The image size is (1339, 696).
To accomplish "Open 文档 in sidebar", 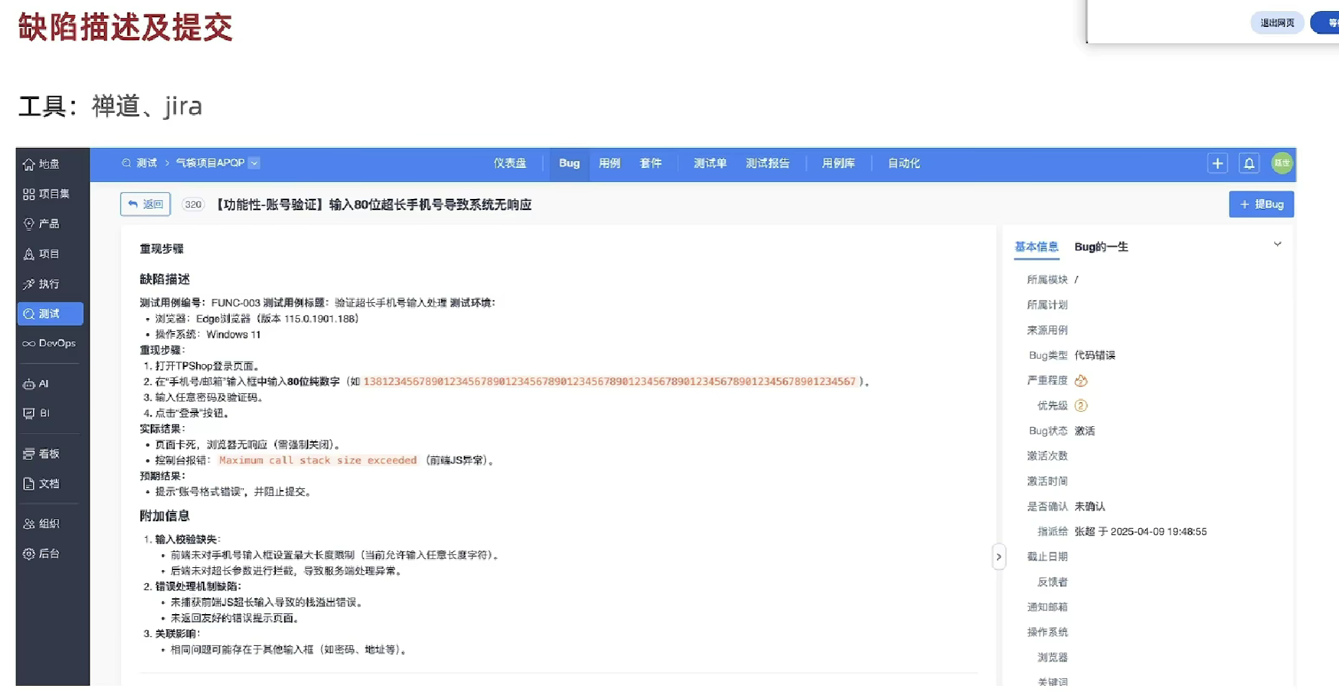I will pos(41,484).
